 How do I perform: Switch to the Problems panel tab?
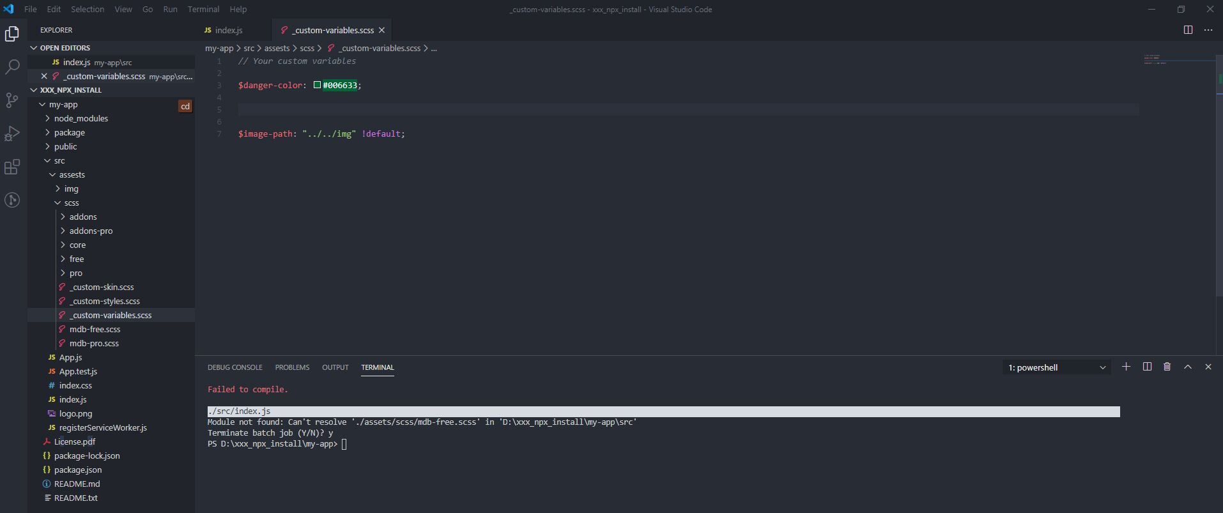[292, 367]
